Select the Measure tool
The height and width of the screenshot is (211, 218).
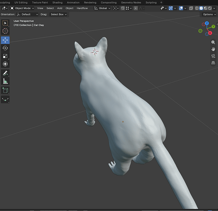point(5,81)
